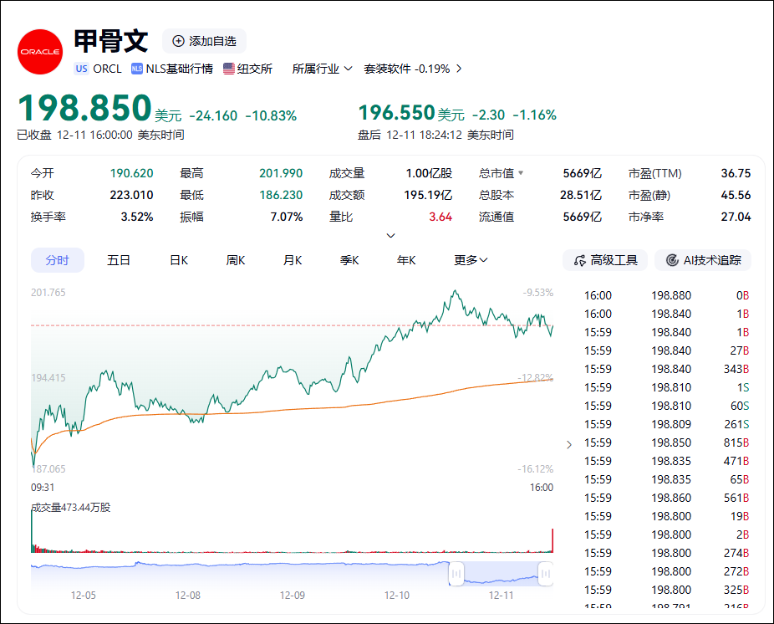
Task: Click the 12-09 date on timeline
Action: click(x=293, y=596)
